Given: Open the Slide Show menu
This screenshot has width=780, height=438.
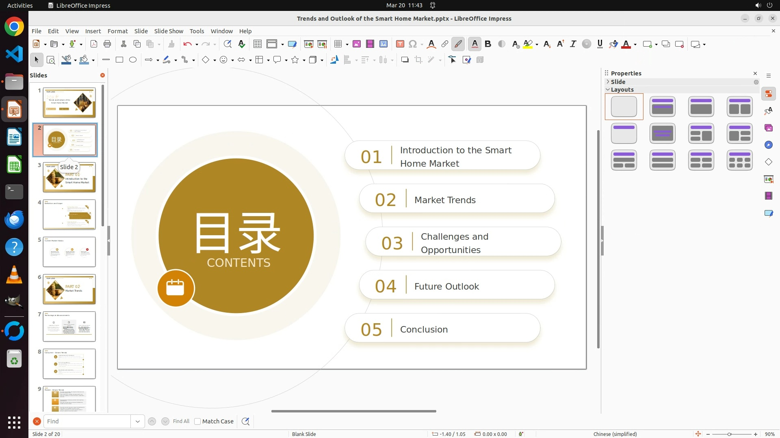Looking at the screenshot, I should click(169, 31).
